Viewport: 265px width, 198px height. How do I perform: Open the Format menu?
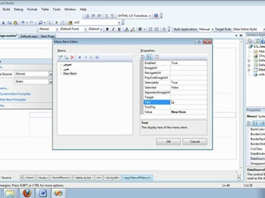[x=32, y=9]
